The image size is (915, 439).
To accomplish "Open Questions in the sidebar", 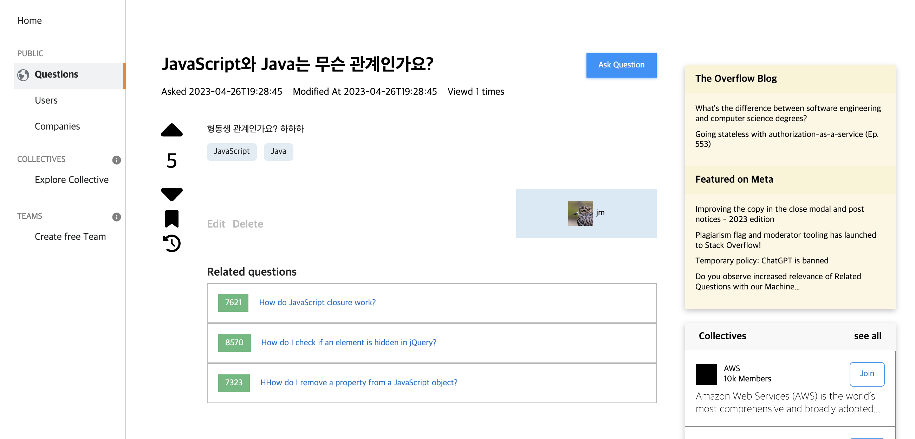I will (x=70, y=75).
